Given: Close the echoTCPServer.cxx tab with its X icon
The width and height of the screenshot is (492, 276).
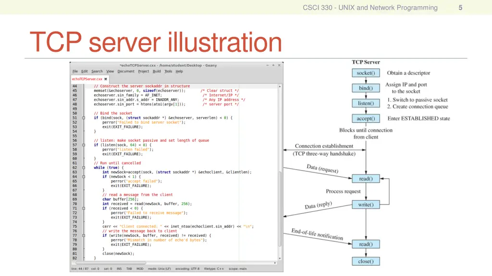Looking at the screenshot, I should click(x=106, y=79).
